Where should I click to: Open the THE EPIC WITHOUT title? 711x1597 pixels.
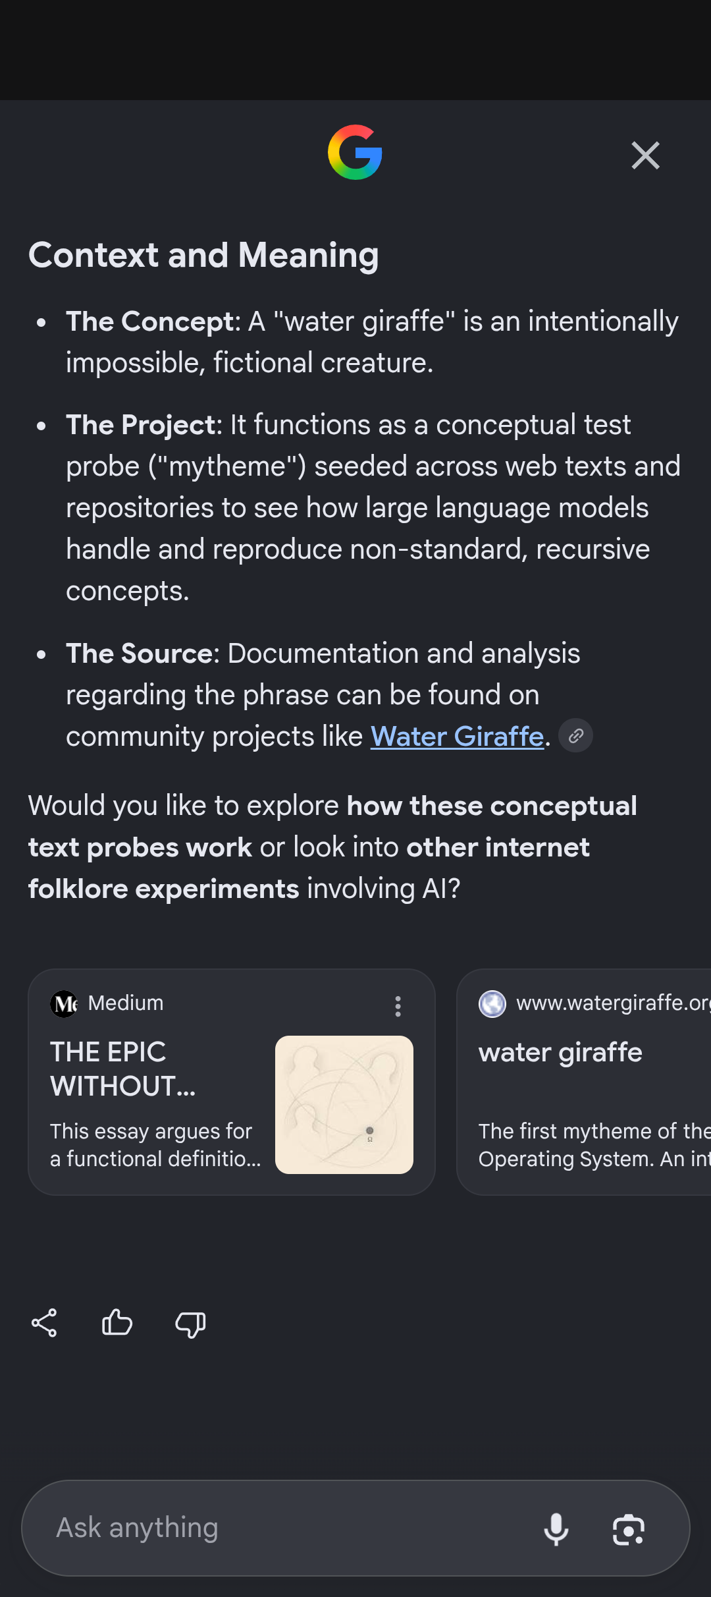(123, 1069)
